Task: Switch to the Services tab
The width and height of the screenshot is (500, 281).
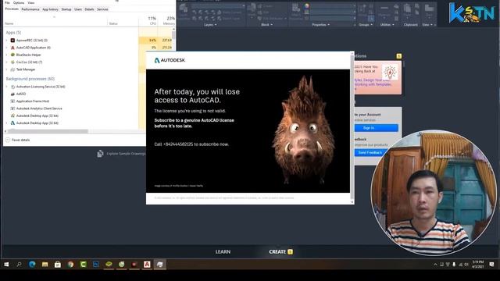Action: coord(102,9)
